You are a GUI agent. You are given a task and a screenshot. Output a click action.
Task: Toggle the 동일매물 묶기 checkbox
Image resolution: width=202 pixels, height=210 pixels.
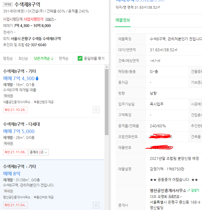pos(80,58)
